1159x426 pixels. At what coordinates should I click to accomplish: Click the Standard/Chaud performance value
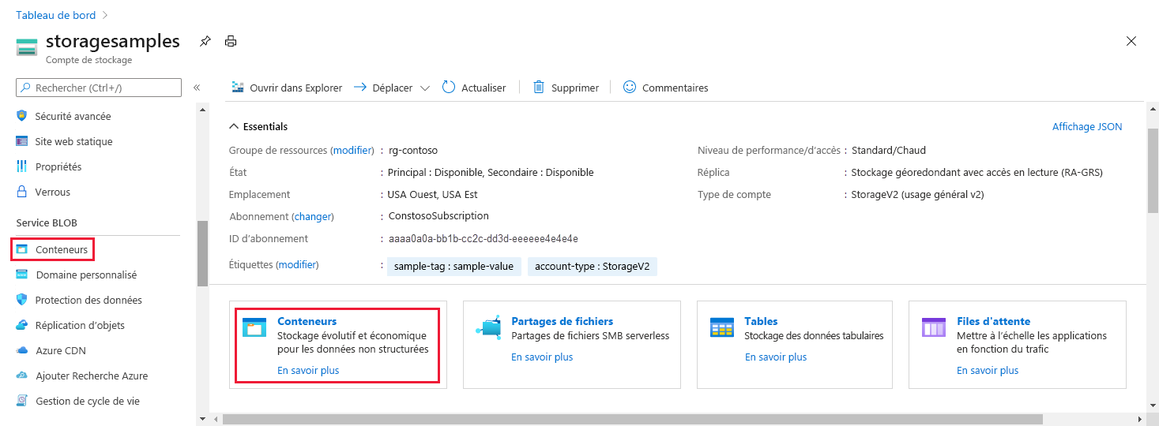coord(888,150)
